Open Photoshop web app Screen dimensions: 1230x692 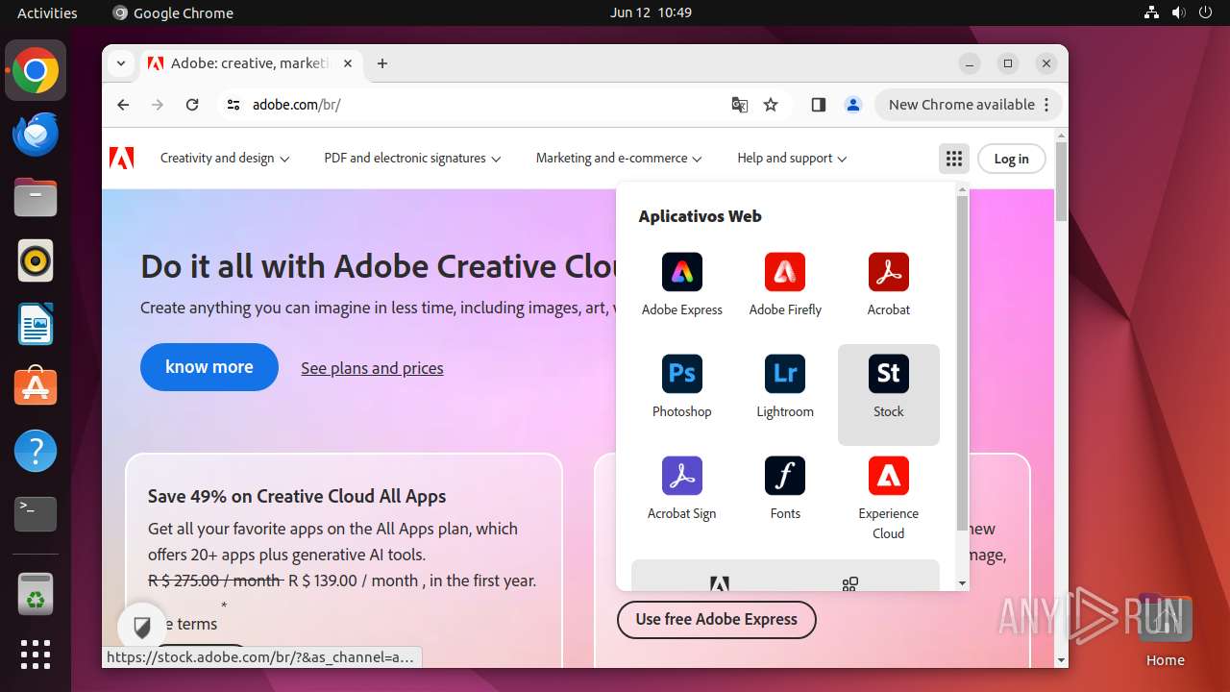tap(682, 385)
